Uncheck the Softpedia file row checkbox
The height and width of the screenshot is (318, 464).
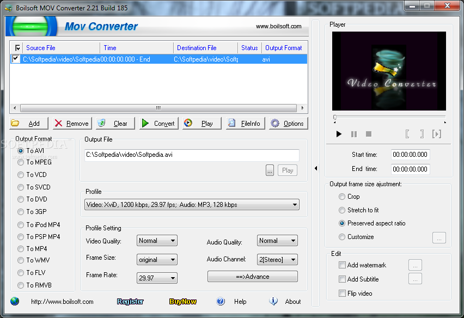click(16, 59)
